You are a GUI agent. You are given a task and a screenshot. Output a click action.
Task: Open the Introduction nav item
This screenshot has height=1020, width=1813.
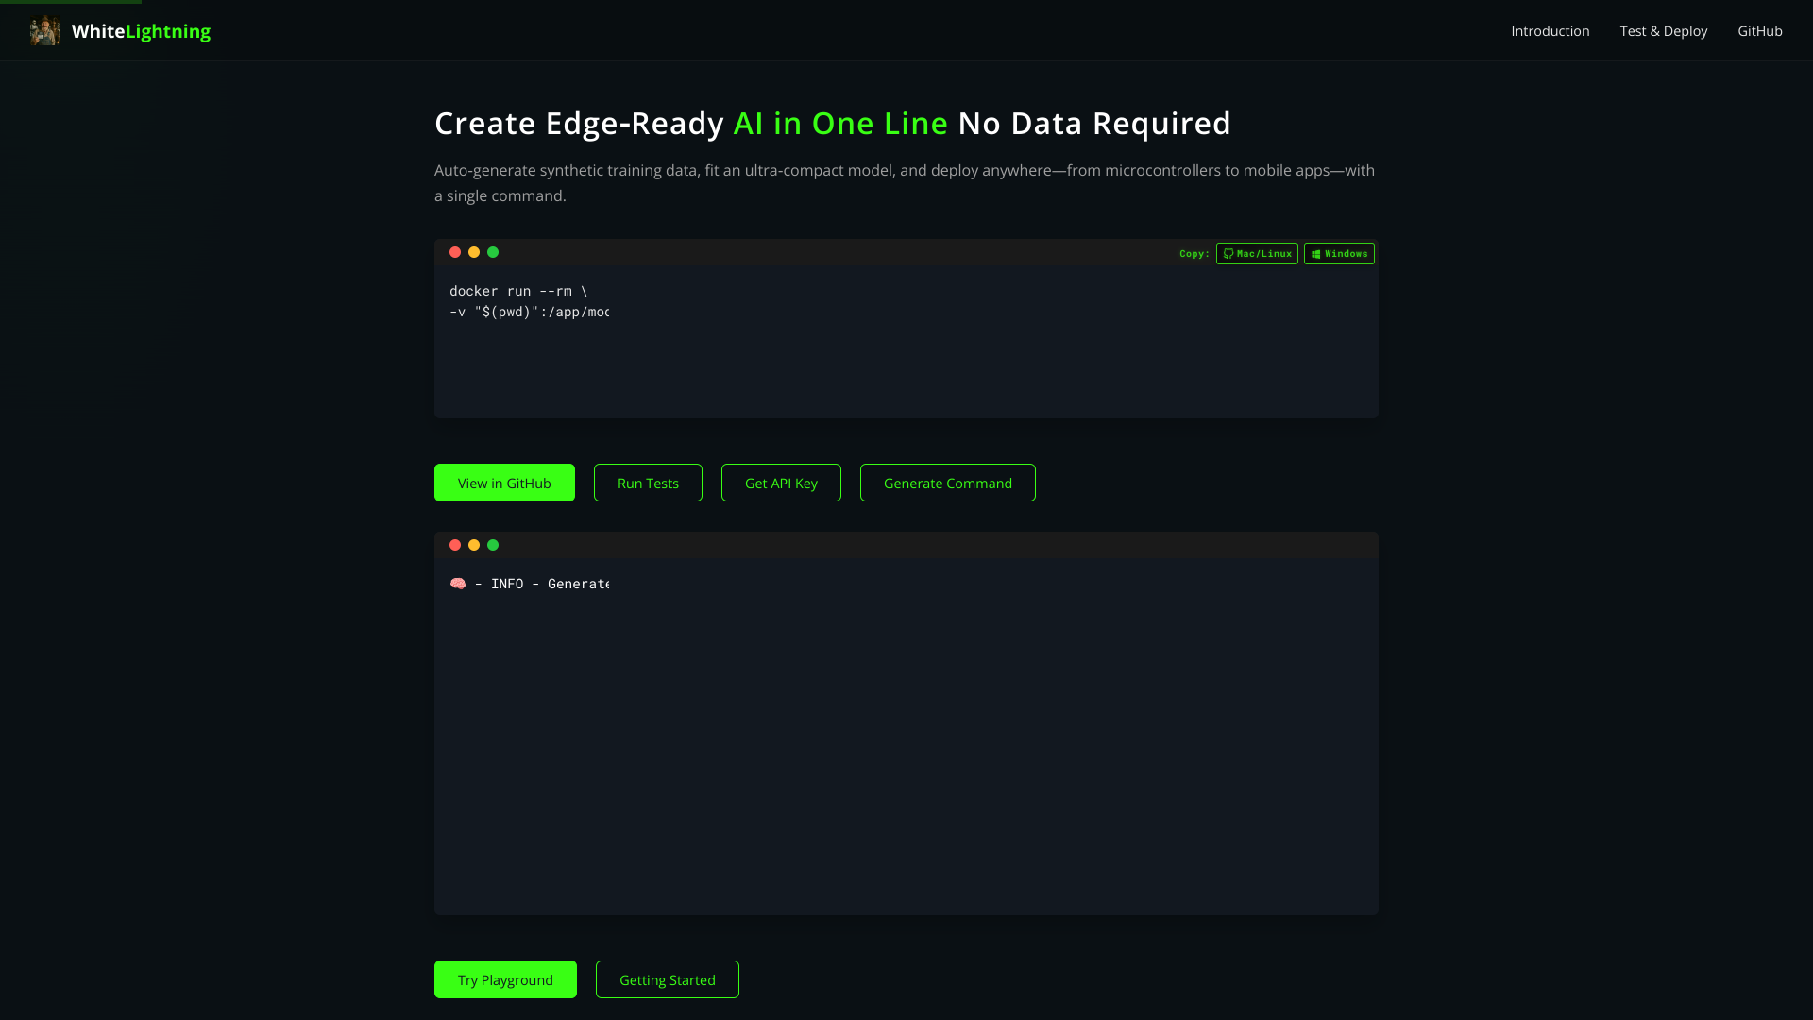pyautogui.click(x=1550, y=31)
